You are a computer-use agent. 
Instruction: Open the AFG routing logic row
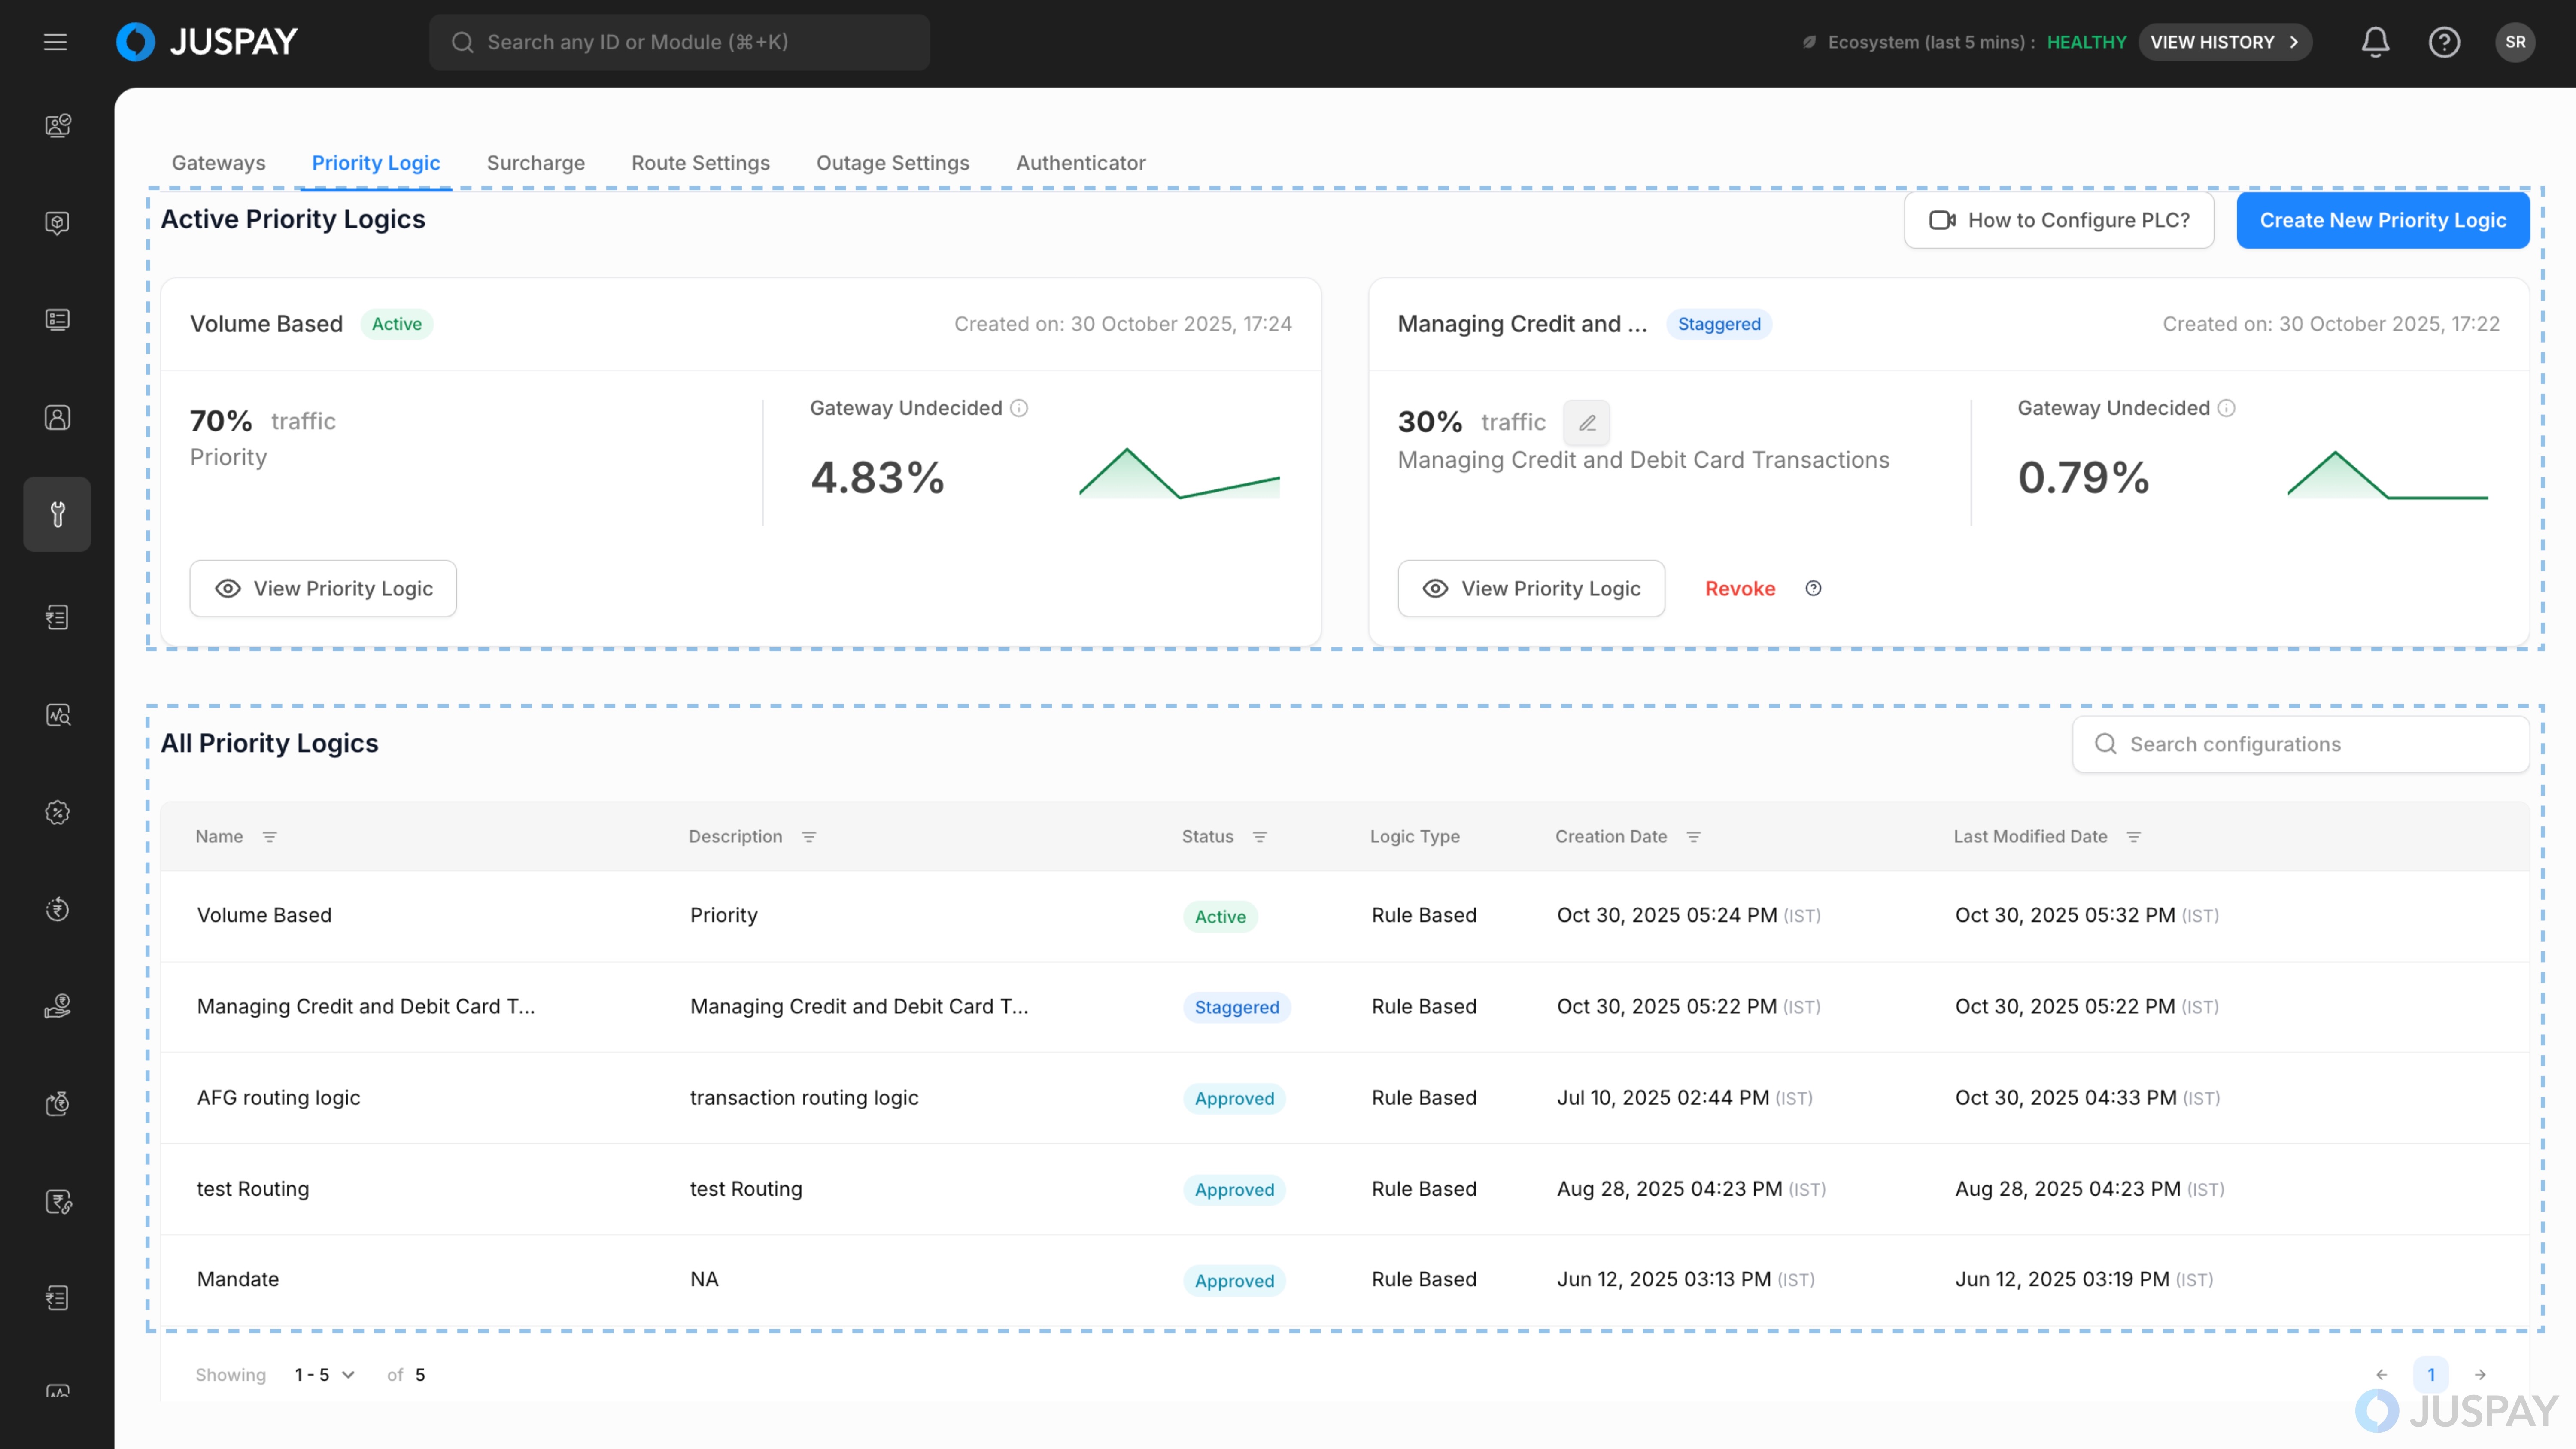(278, 1098)
